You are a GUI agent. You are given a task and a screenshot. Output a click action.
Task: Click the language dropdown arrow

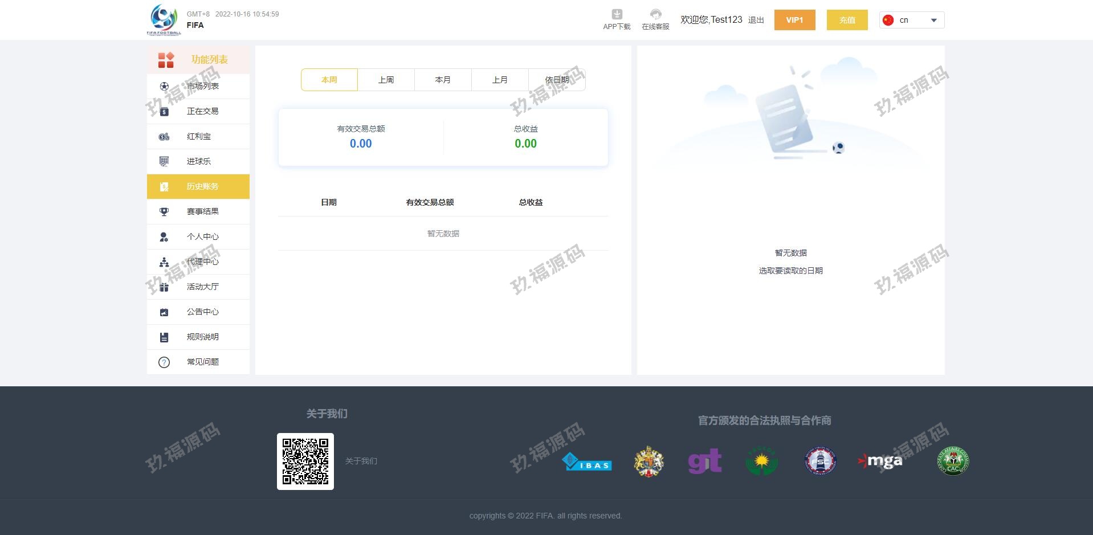pos(933,21)
